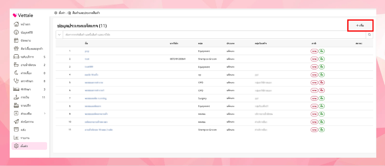Click the red ขาย tag in row 1
This screenshot has width=385, height=166.
pyautogui.click(x=314, y=51)
